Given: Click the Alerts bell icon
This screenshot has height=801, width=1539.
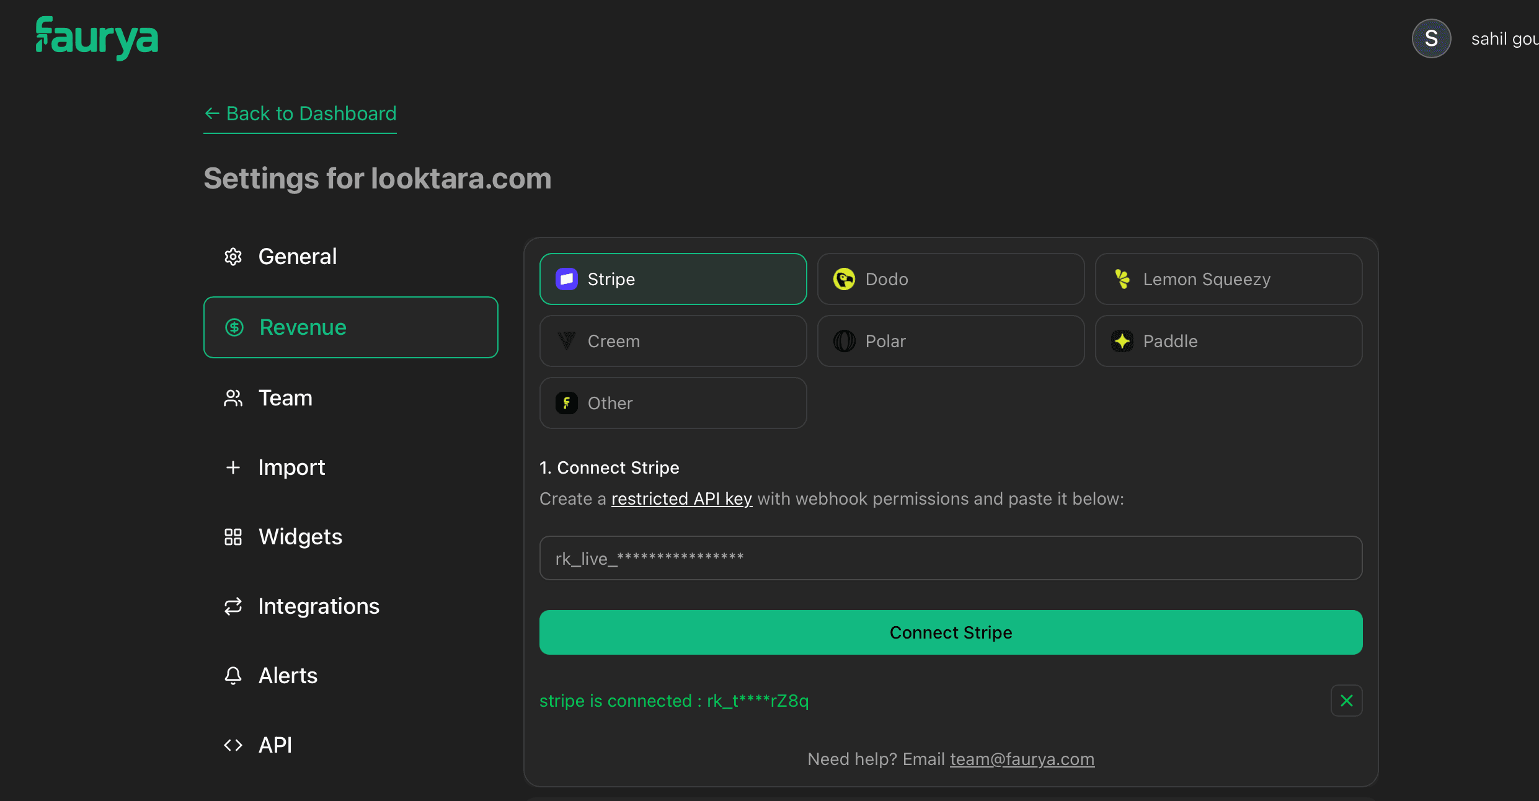Looking at the screenshot, I should pos(233,676).
